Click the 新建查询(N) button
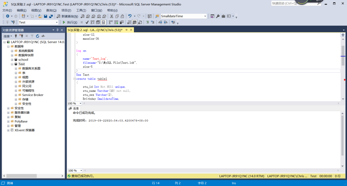Image resolution: width=347 pixels, height=186 pixels. [x=67, y=16]
